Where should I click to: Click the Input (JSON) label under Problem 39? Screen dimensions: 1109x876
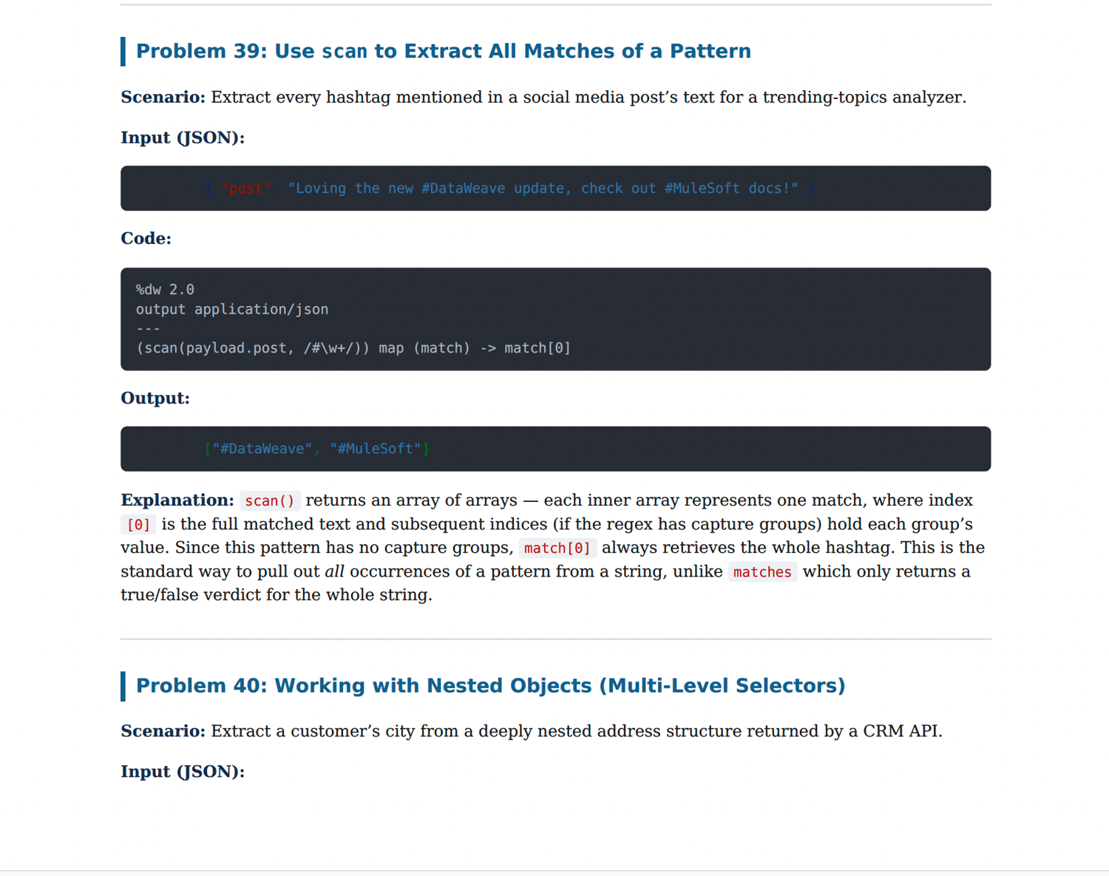(183, 138)
